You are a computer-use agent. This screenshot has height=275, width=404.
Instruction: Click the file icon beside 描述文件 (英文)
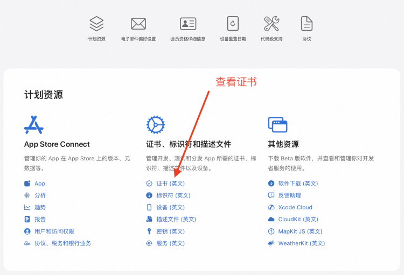(149, 219)
